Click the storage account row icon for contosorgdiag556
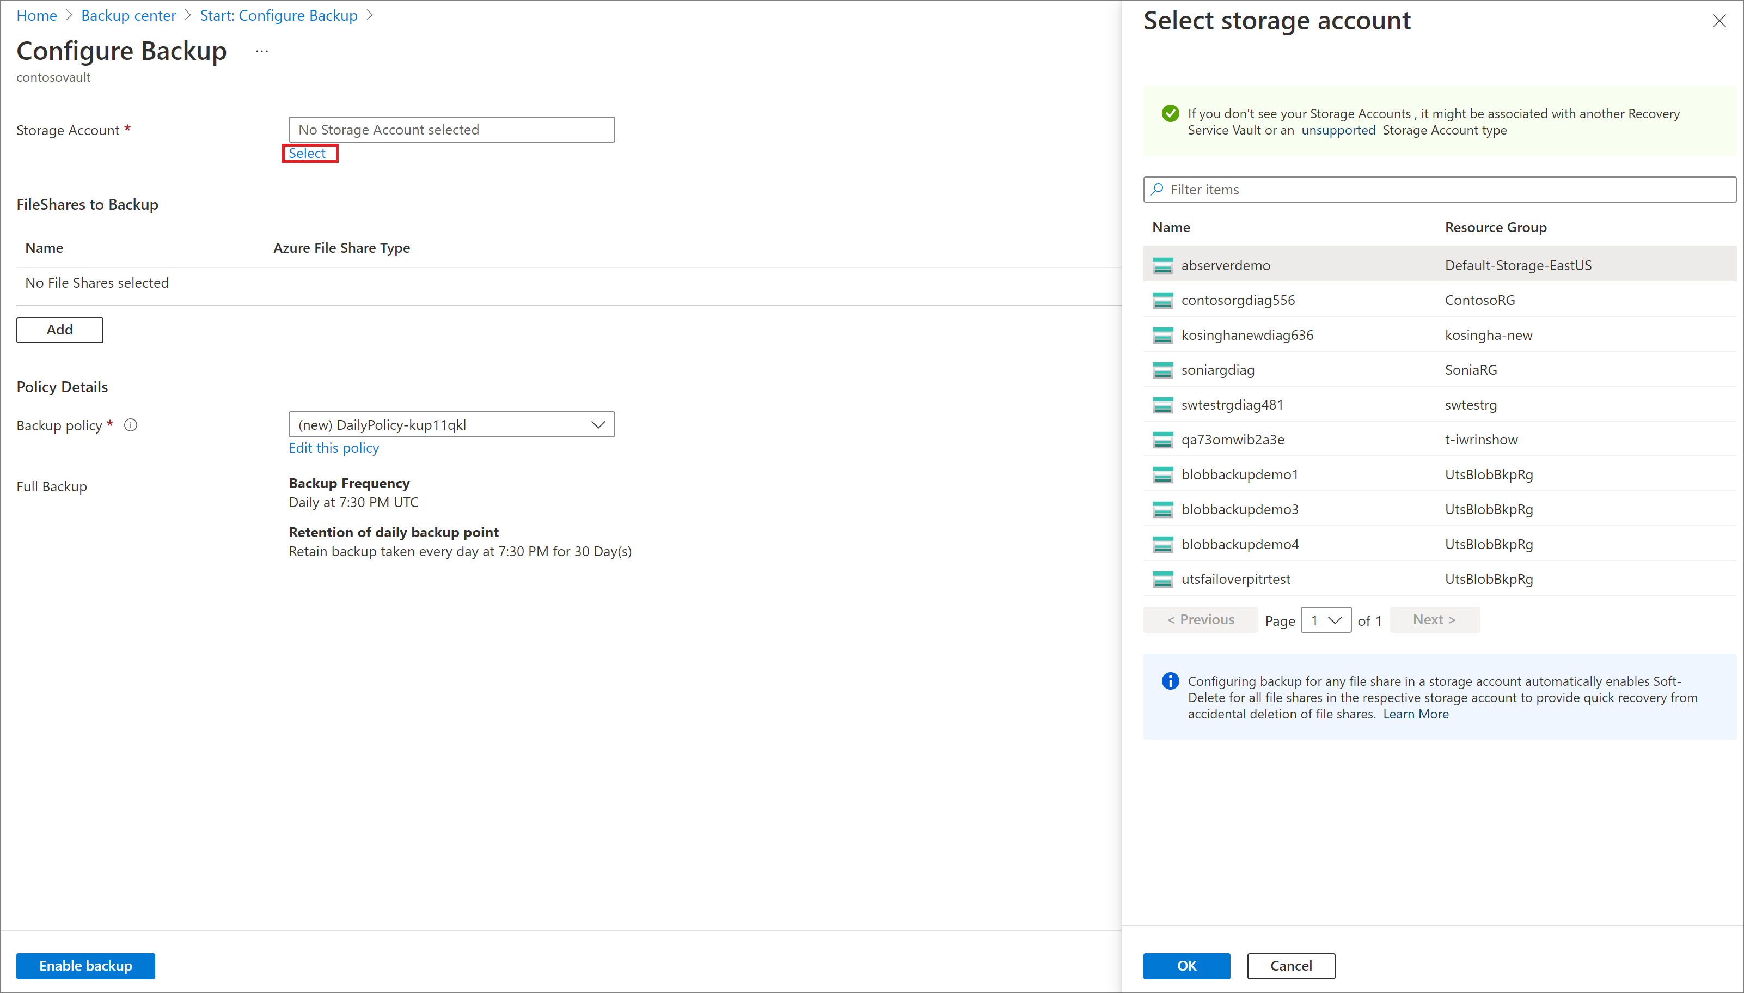 point(1162,300)
